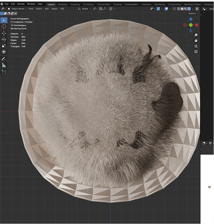The image size is (214, 224).
Task: Switch to the Rendering workspace tab
Action: (160, 4)
